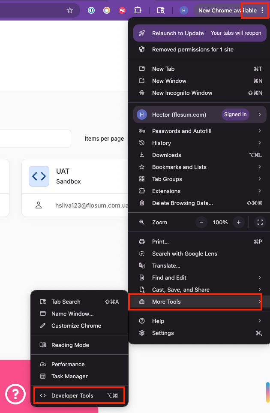Click the bookmark star icon in address bar
This screenshot has width=270, height=413.
click(x=70, y=10)
